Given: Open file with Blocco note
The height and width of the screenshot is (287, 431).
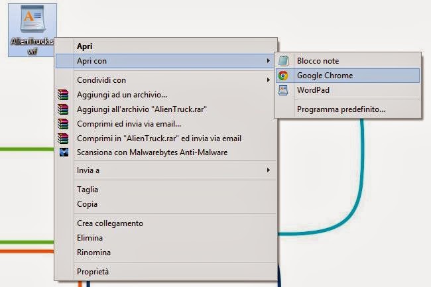Looking at the screenshot, I should (x=348, y=61).
